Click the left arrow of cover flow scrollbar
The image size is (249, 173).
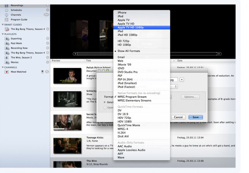point(75,54)
